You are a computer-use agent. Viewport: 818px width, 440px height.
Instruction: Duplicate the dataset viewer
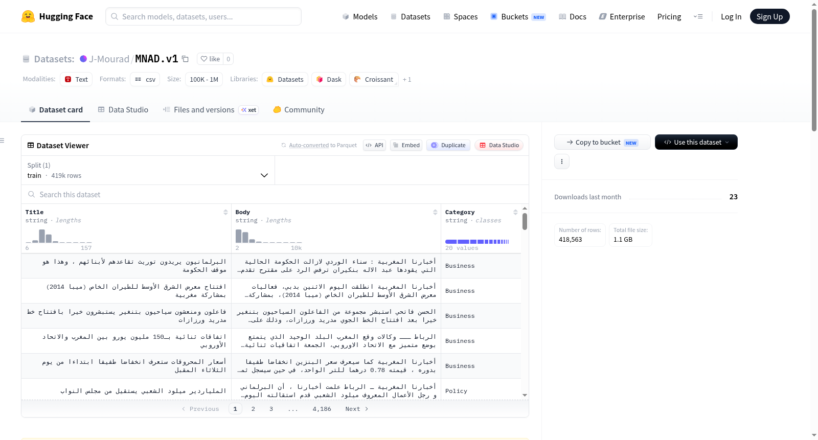coord(448,145)
